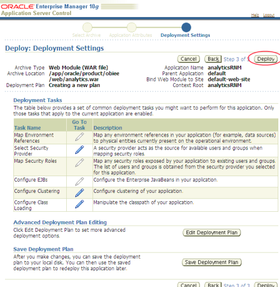
Task: Open the Configure EJBs pencil icon
Action: point(80,182)
